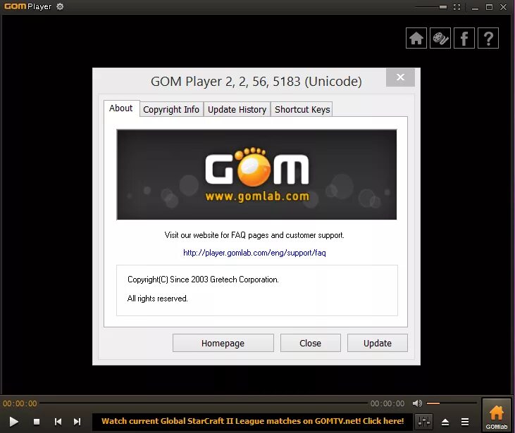Screen dimensions: 515x433
Task: Open the question mark help icon
Action: (488, 38)
